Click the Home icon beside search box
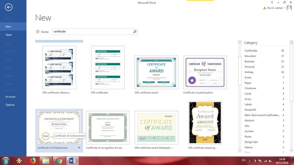The width and height of the screenshot is (294, 165). coord(38,32)
